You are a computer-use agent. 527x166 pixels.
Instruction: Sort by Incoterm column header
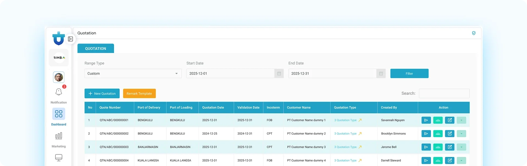(273, 108)
